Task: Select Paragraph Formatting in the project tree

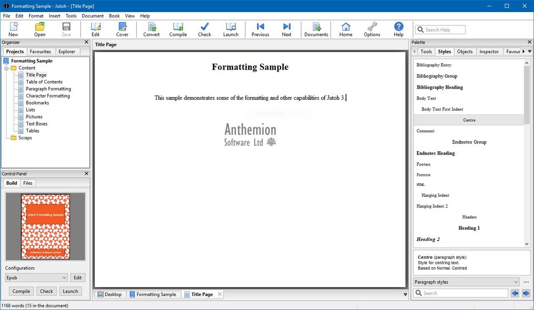Action: pos(48,89)
